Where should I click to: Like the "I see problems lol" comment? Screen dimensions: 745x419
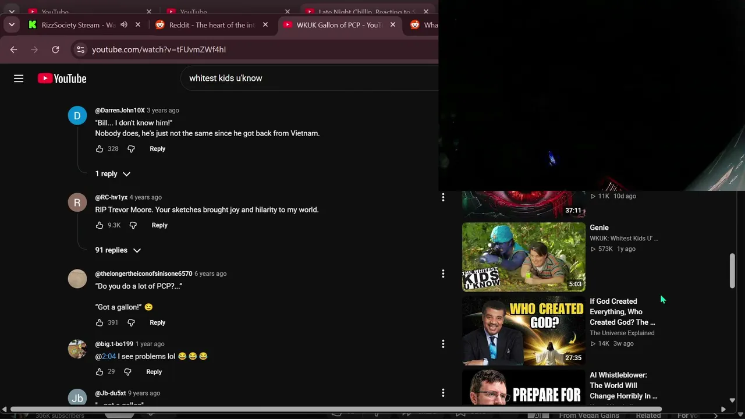pyautogui.click(x=100, y=372)
